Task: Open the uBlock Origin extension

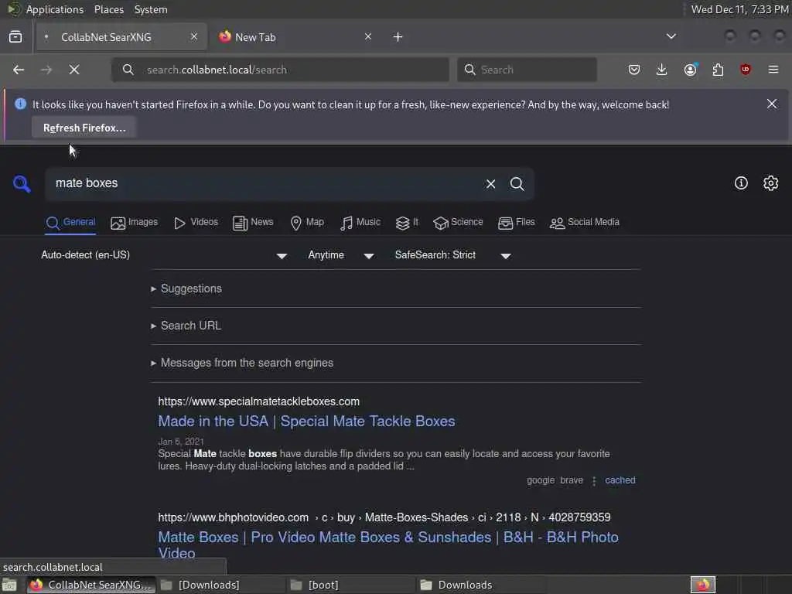Action: [746, 70]
